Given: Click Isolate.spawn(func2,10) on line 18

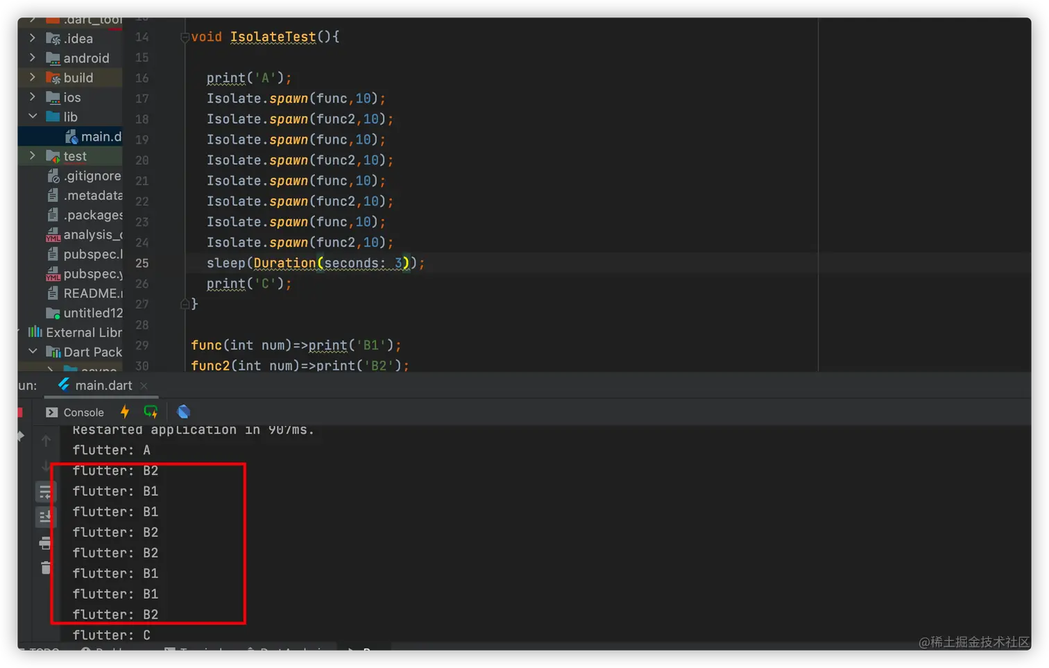Looking at the screenshot, I should coord(300,119).
